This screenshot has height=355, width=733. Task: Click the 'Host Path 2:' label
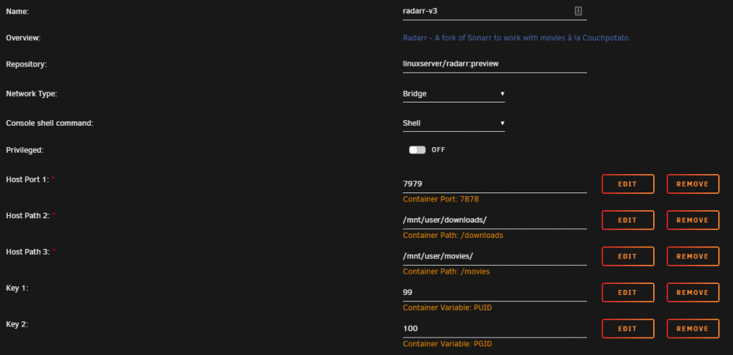(27, 215)
